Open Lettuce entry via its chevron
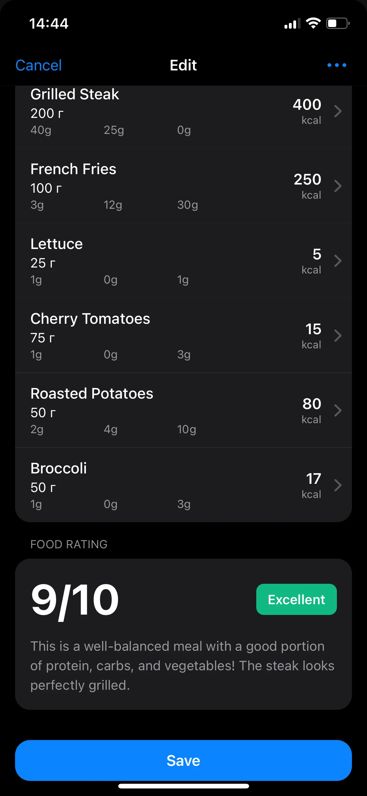Image resolution: width=367 pixels, height=796 pixels. point(338,261)
